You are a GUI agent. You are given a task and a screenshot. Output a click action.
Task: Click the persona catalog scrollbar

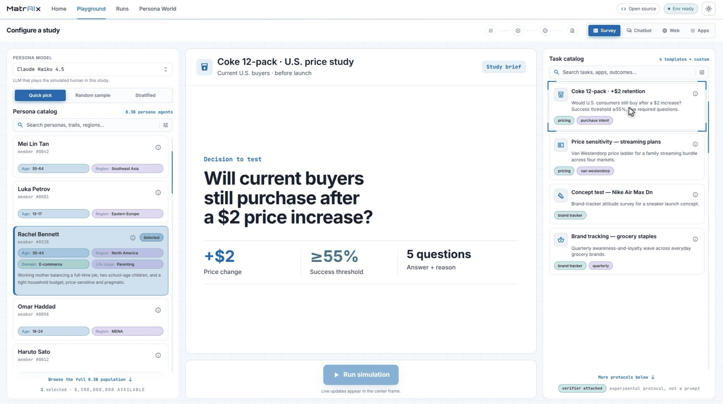pos(172,173)
